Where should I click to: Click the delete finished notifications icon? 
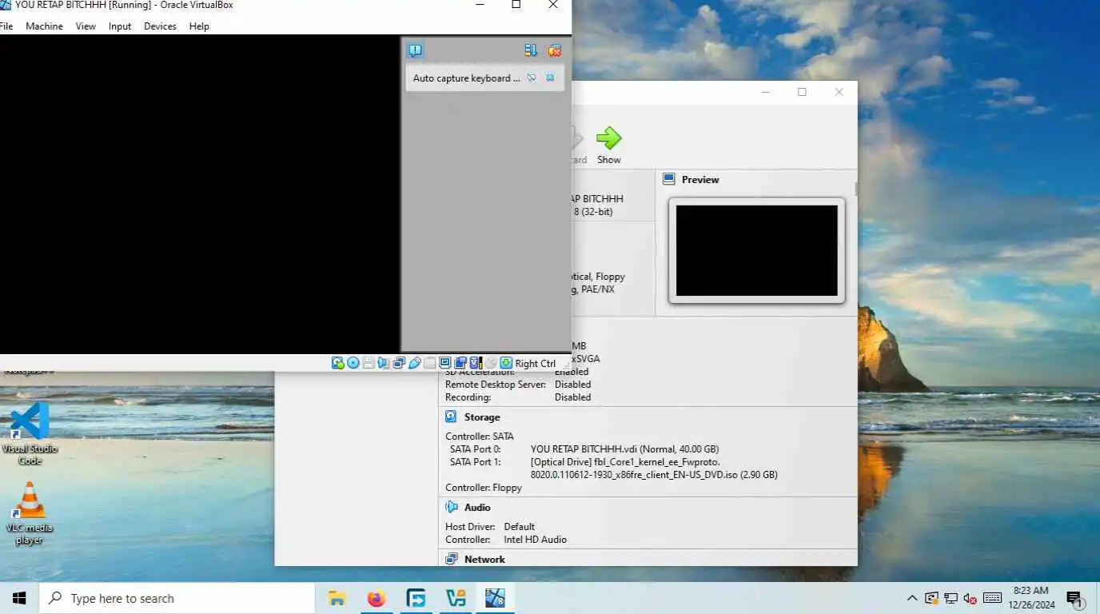pos(554,50)
